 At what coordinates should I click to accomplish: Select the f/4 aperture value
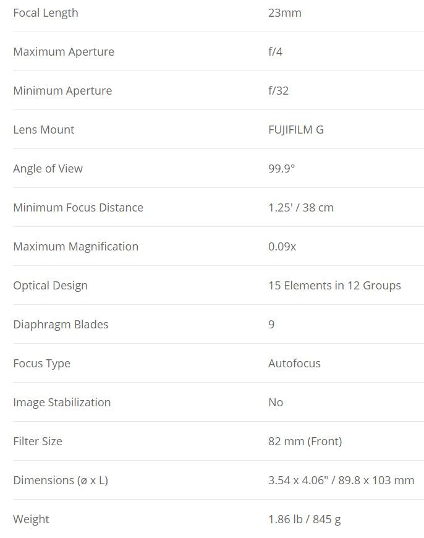pos(275,52)
